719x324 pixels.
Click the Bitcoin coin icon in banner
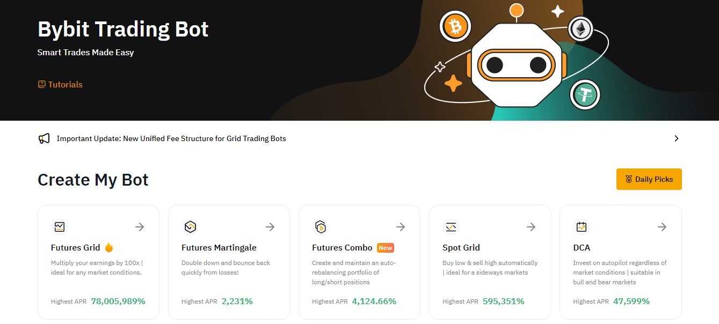(455, 27)
